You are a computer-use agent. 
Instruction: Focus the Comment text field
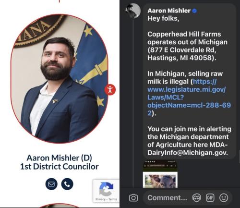coord(167,198)
